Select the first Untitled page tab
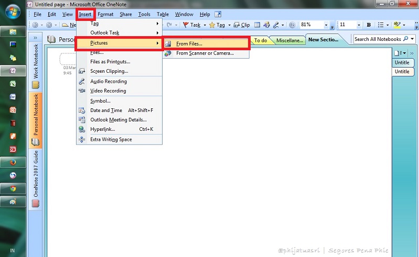 point(402,62)
